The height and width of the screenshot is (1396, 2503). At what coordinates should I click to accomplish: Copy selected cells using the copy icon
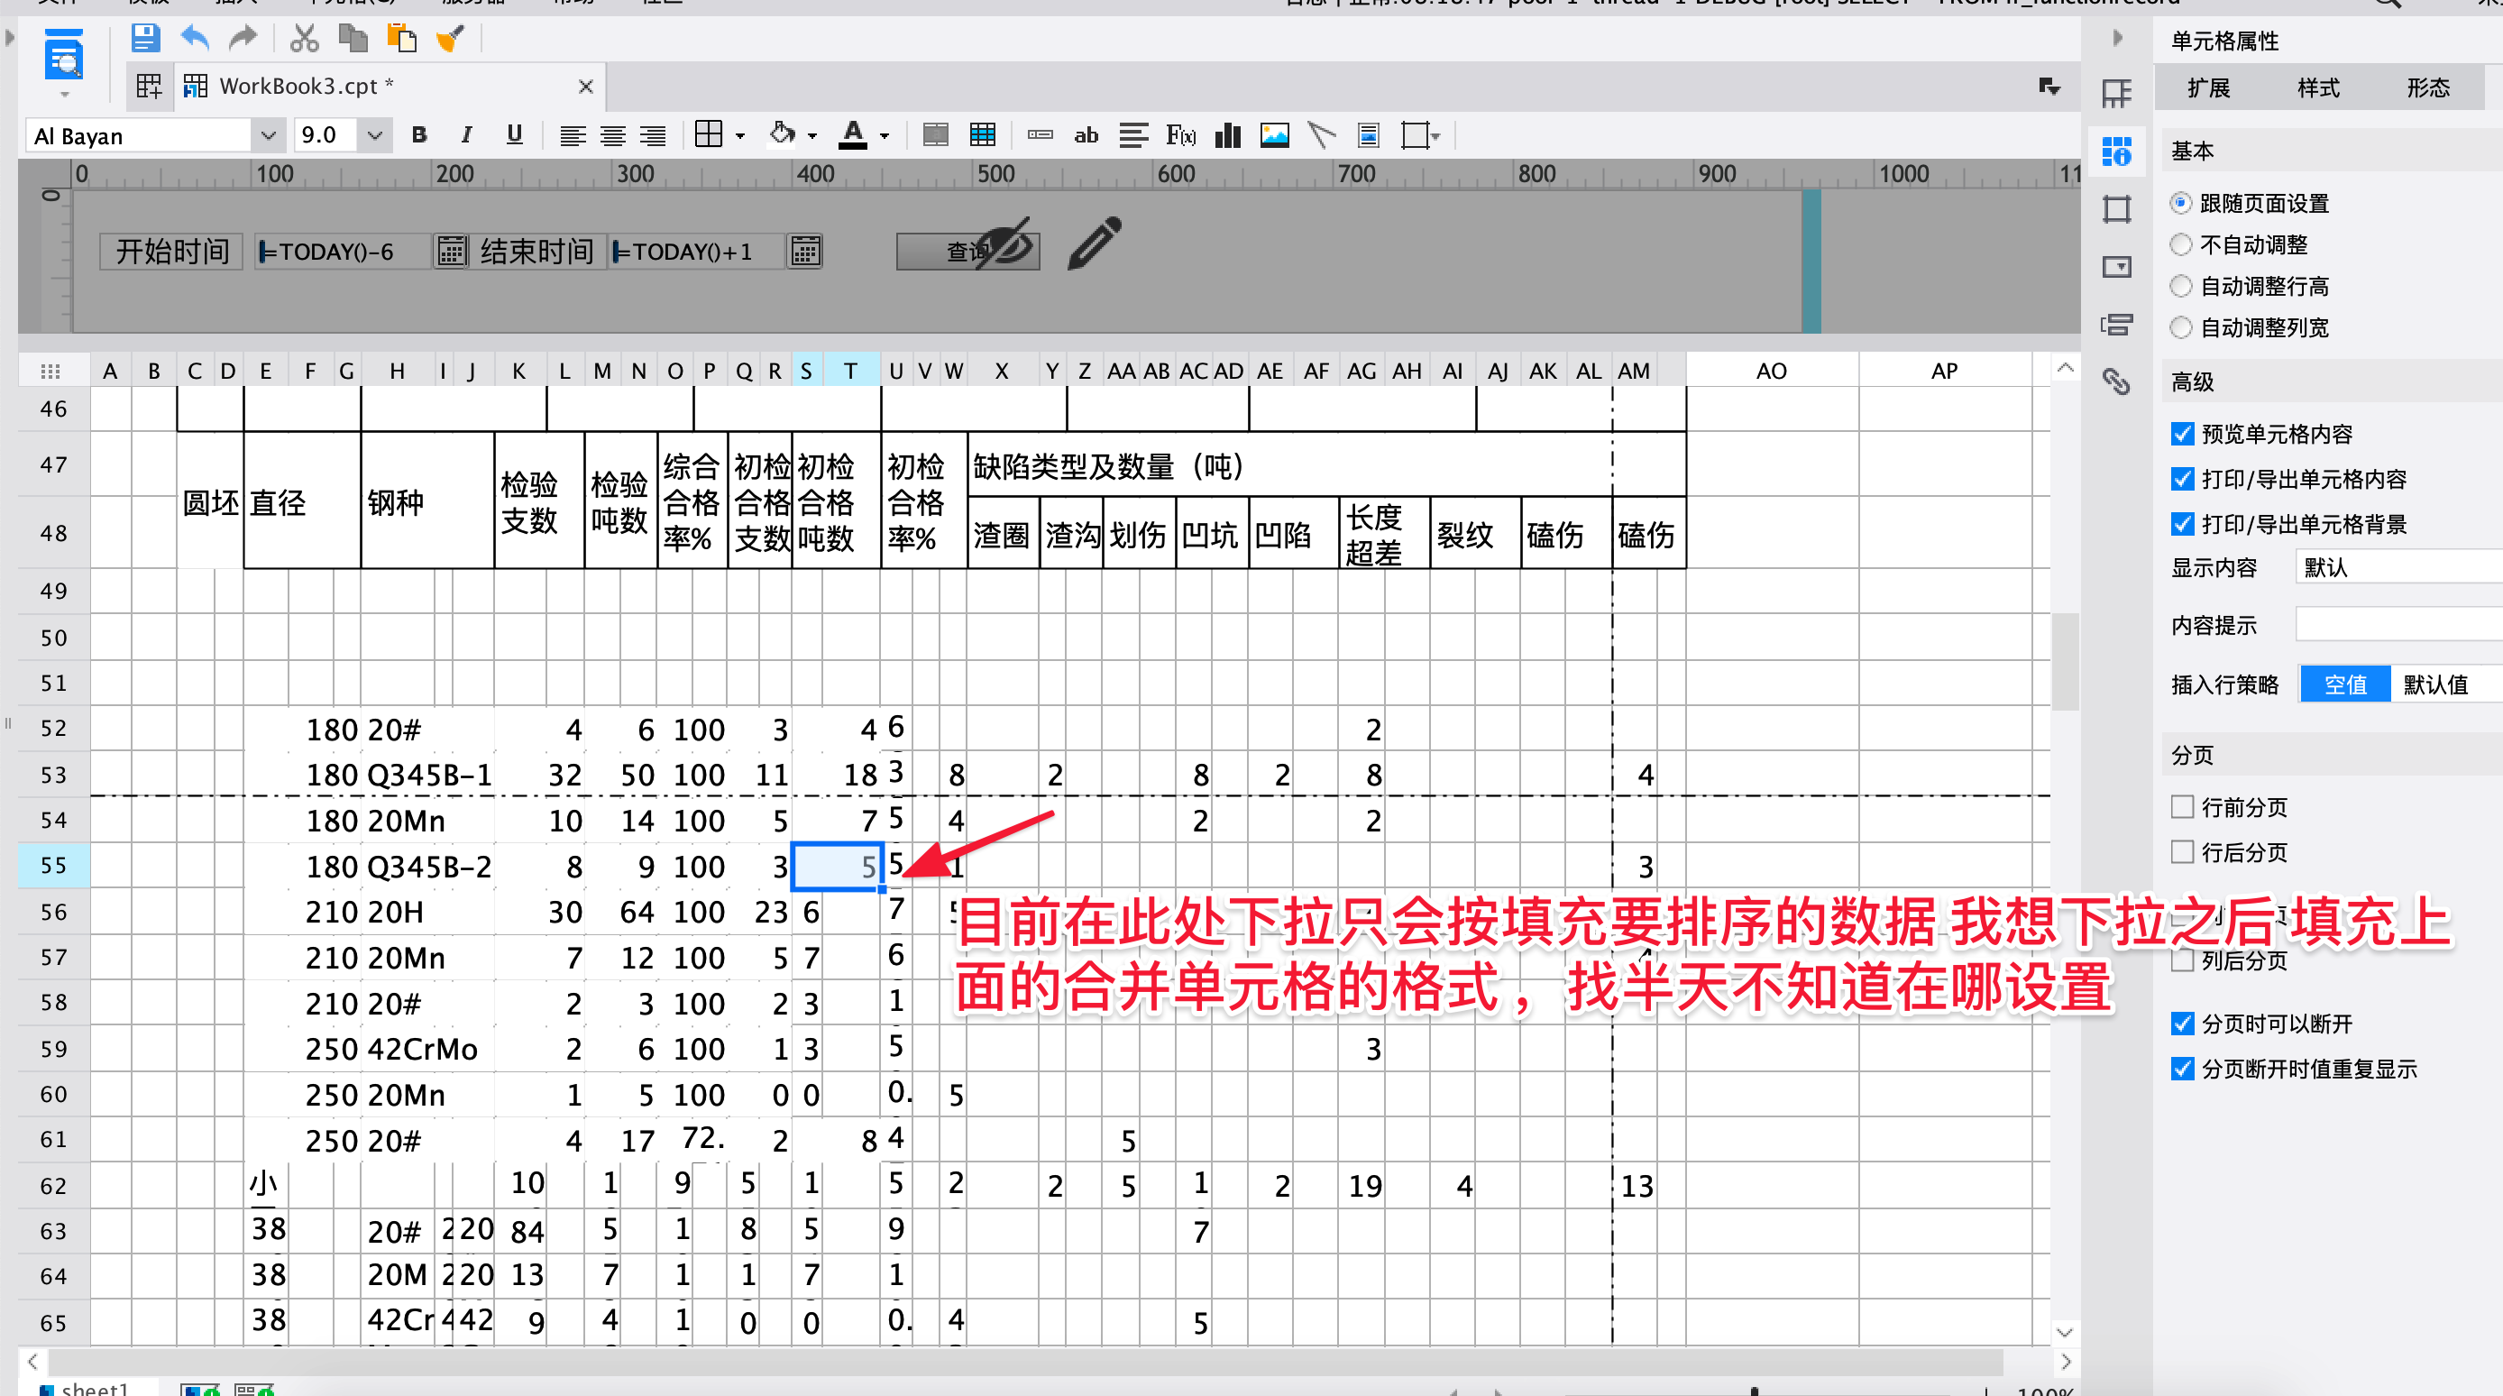(x=353, y=38)
